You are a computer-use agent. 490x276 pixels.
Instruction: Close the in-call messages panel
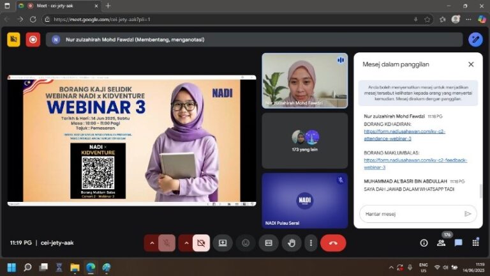[x=471, y=64]
